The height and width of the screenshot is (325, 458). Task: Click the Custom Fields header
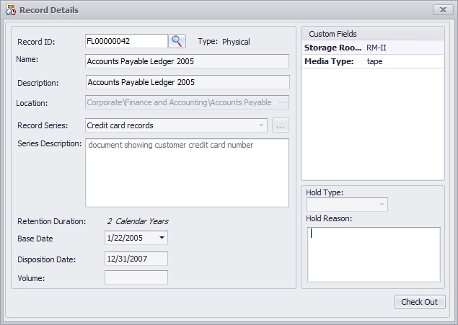(x=372, y=34)
